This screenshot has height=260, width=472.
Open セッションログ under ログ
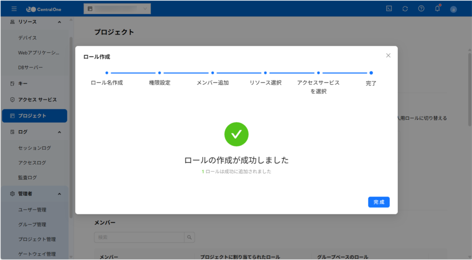[x=35, y=148]
